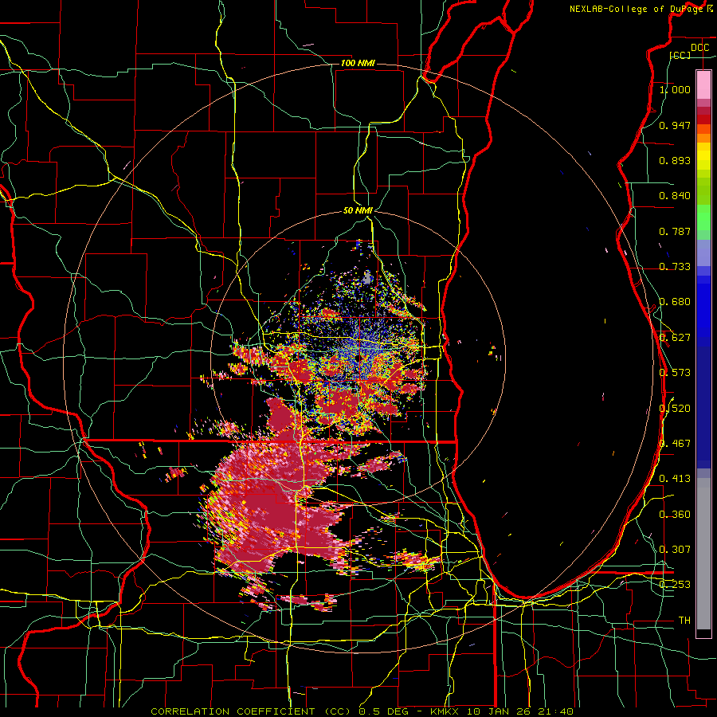Screen dimensions: 717x717
Task: Click the 0.253 legend value
Action: pyautogui.click(x=675, y=585)
